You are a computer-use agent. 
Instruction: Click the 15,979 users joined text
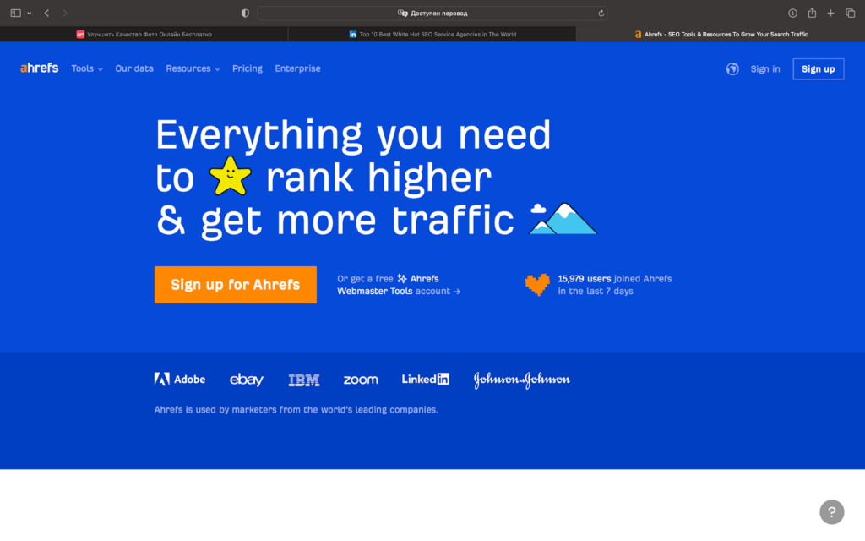(615, 285)
